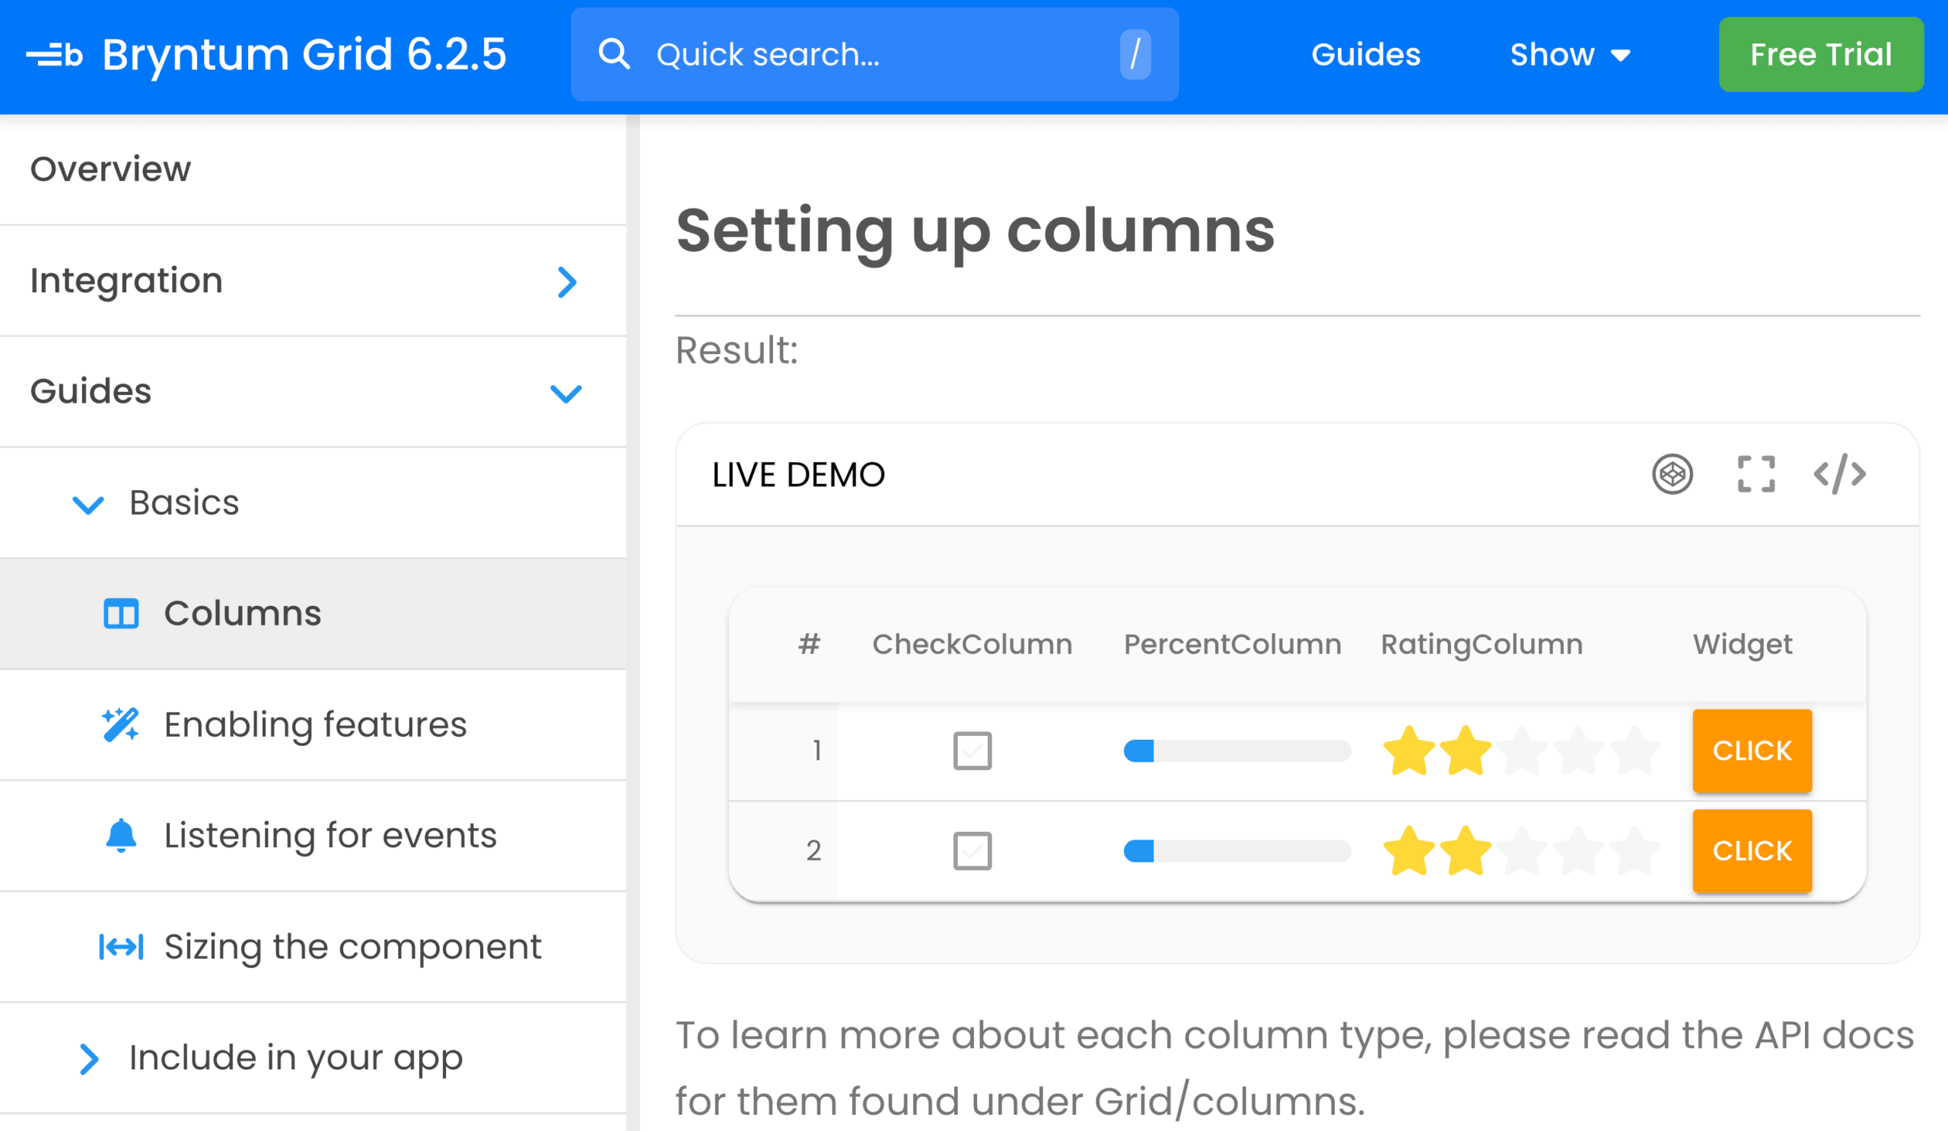Open the Sizing the component guide
Screen dimensions: 1948x1131
click(x=313, y=946)
